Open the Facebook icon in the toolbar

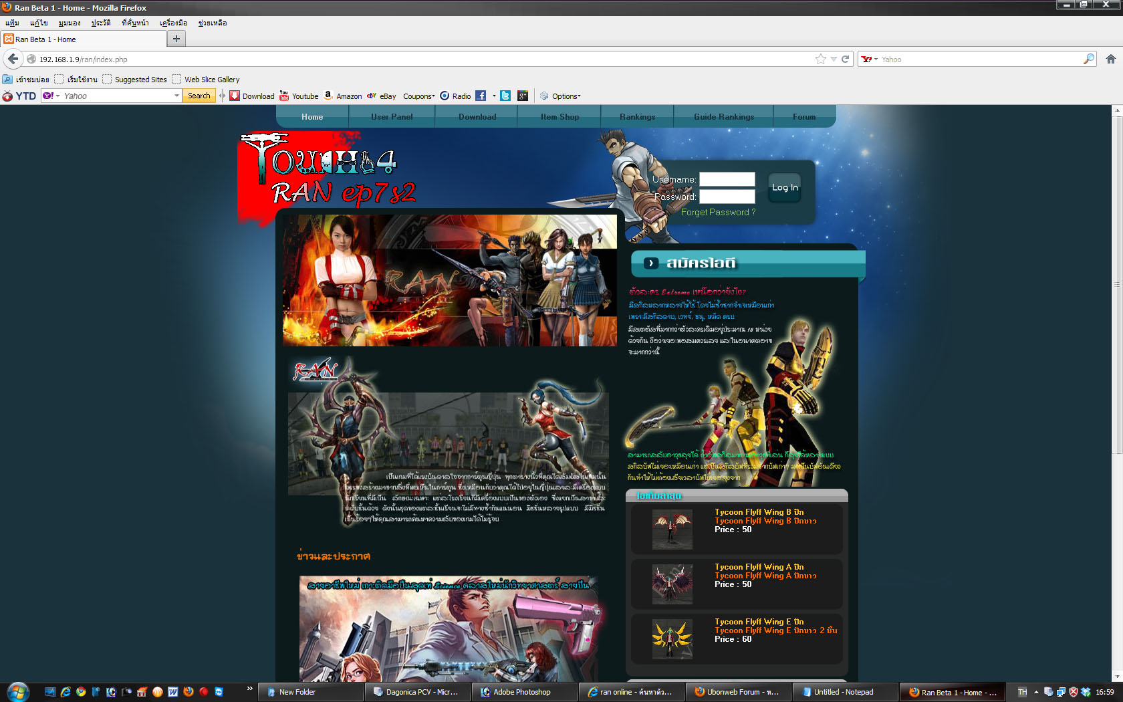coord(481,96)
